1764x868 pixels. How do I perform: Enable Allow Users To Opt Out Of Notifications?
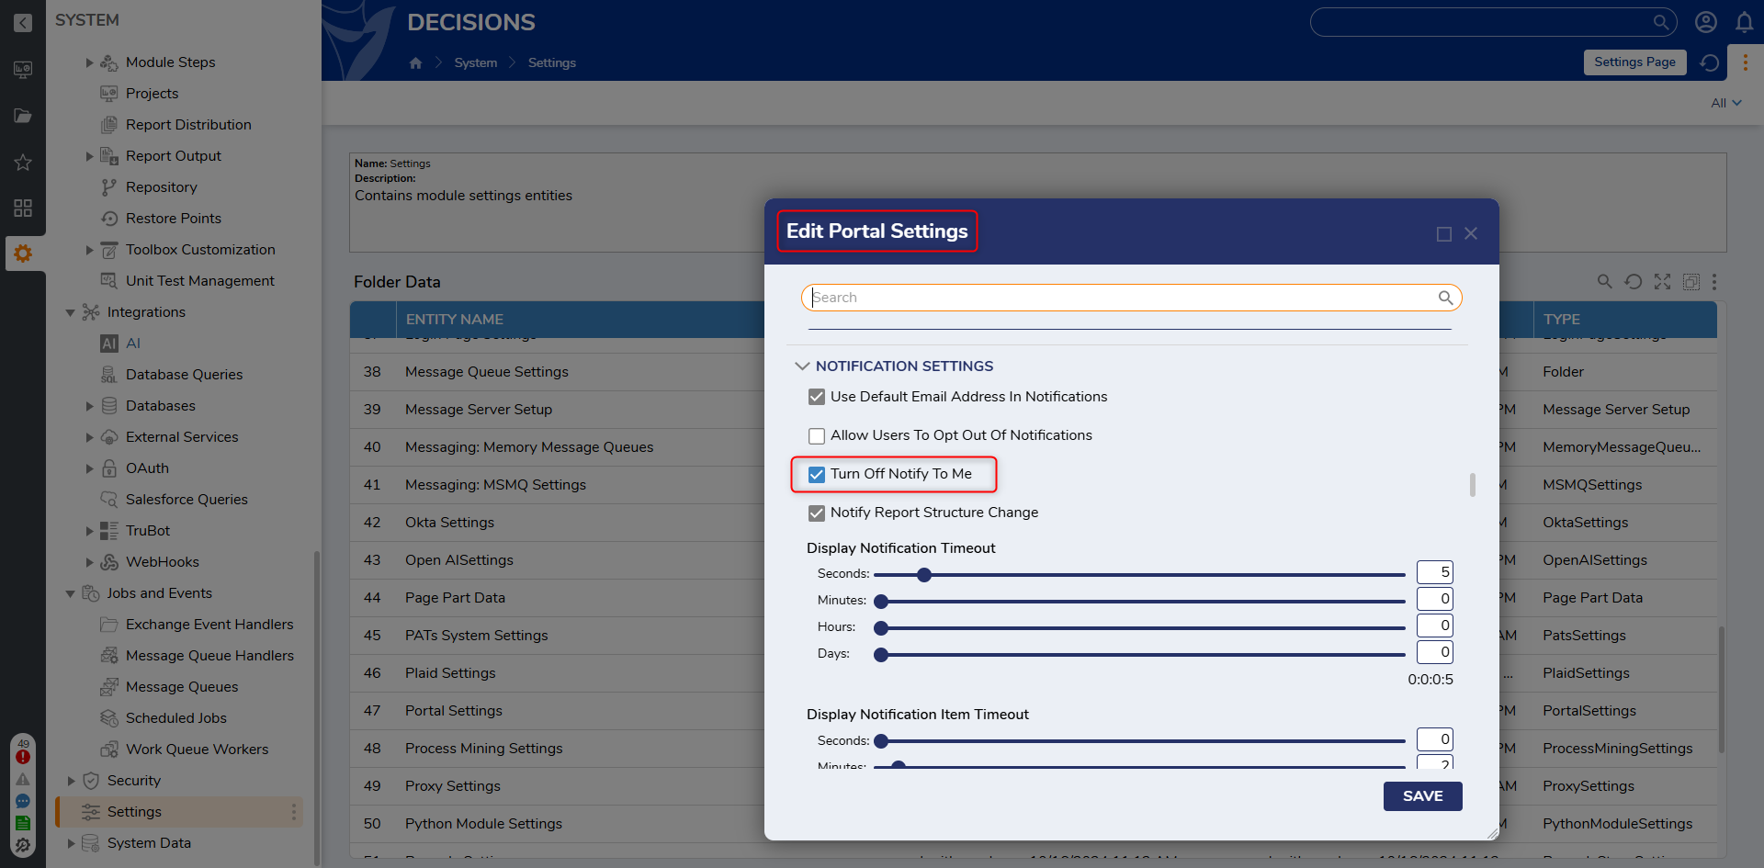[x=816, y=435]
